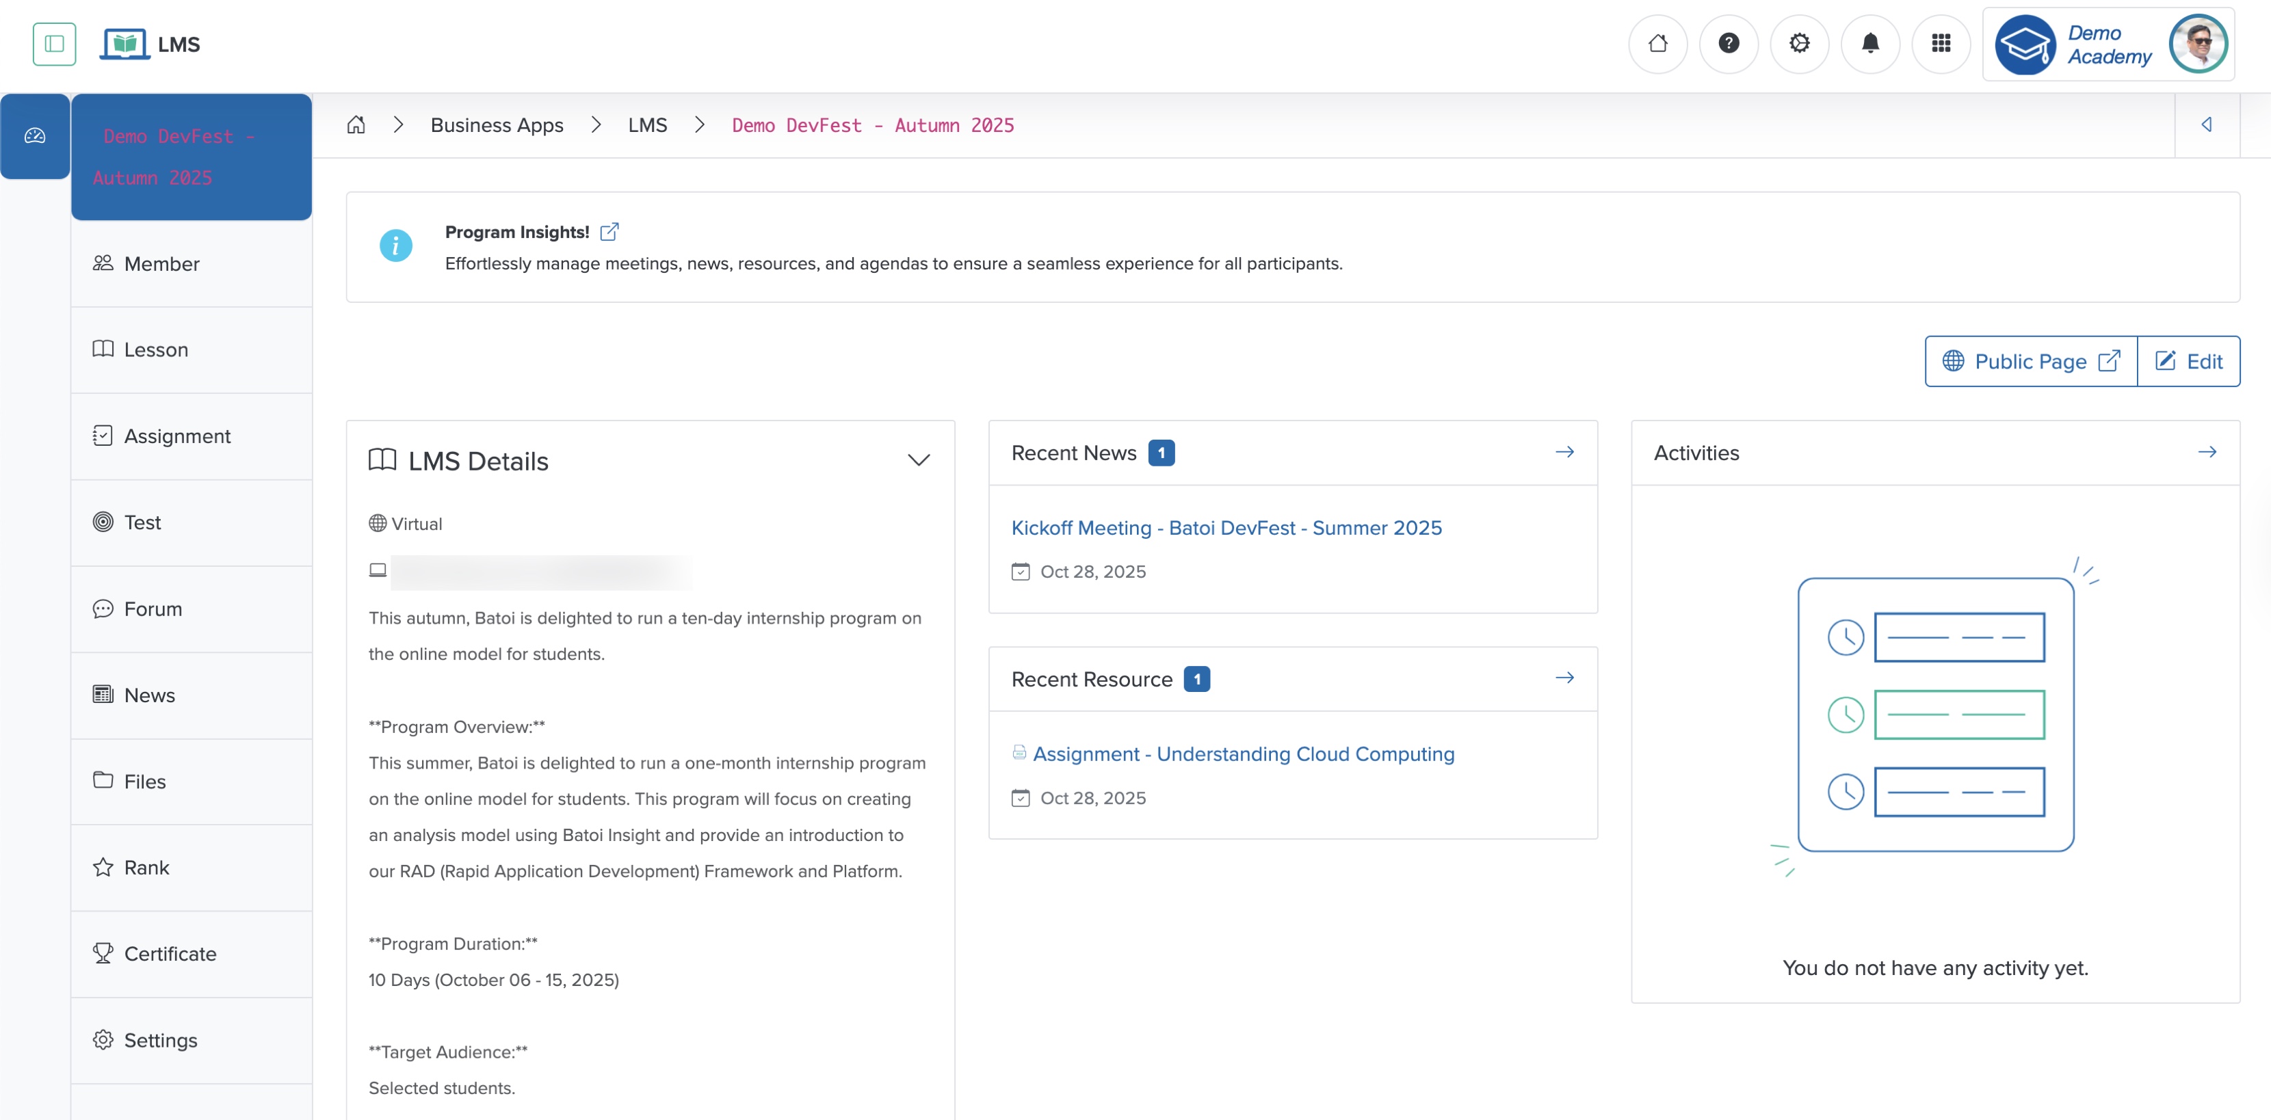Collapse the page using the right chevron

pyautogui.click(x=2207, y=124)
